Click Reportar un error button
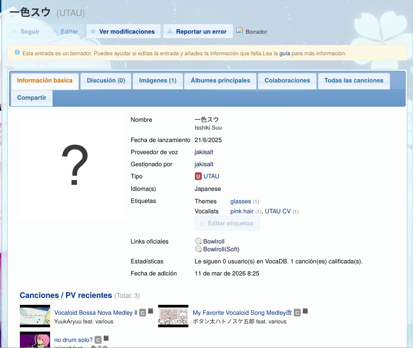The image size is (413, 348). click(198, 32)
